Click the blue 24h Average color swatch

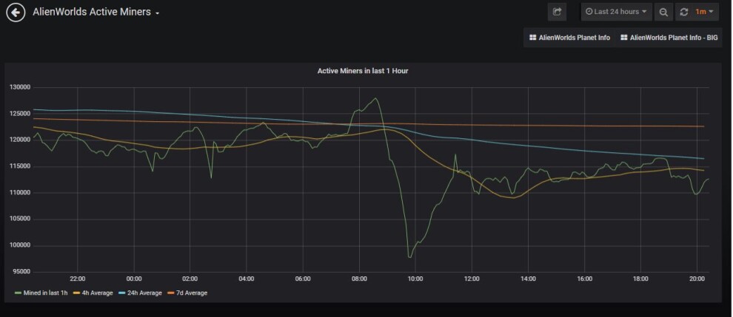122,293
